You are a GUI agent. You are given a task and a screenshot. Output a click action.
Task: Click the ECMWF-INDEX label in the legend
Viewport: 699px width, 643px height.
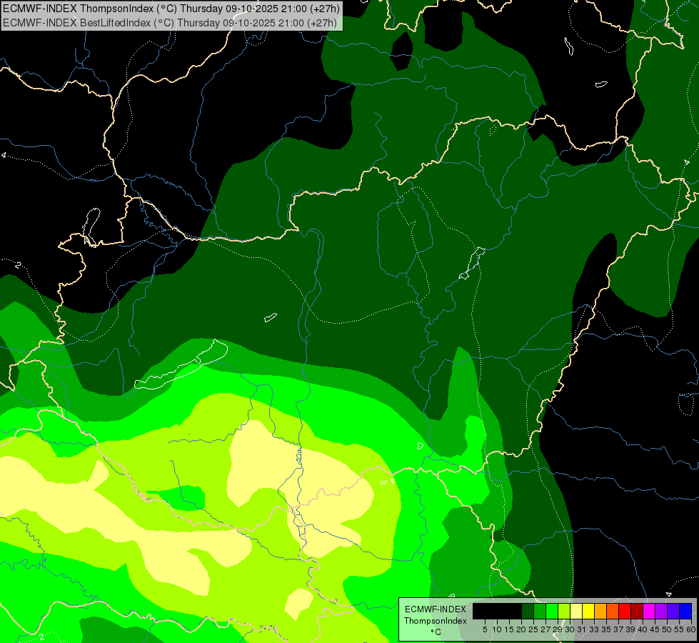[x=435, y=609]
